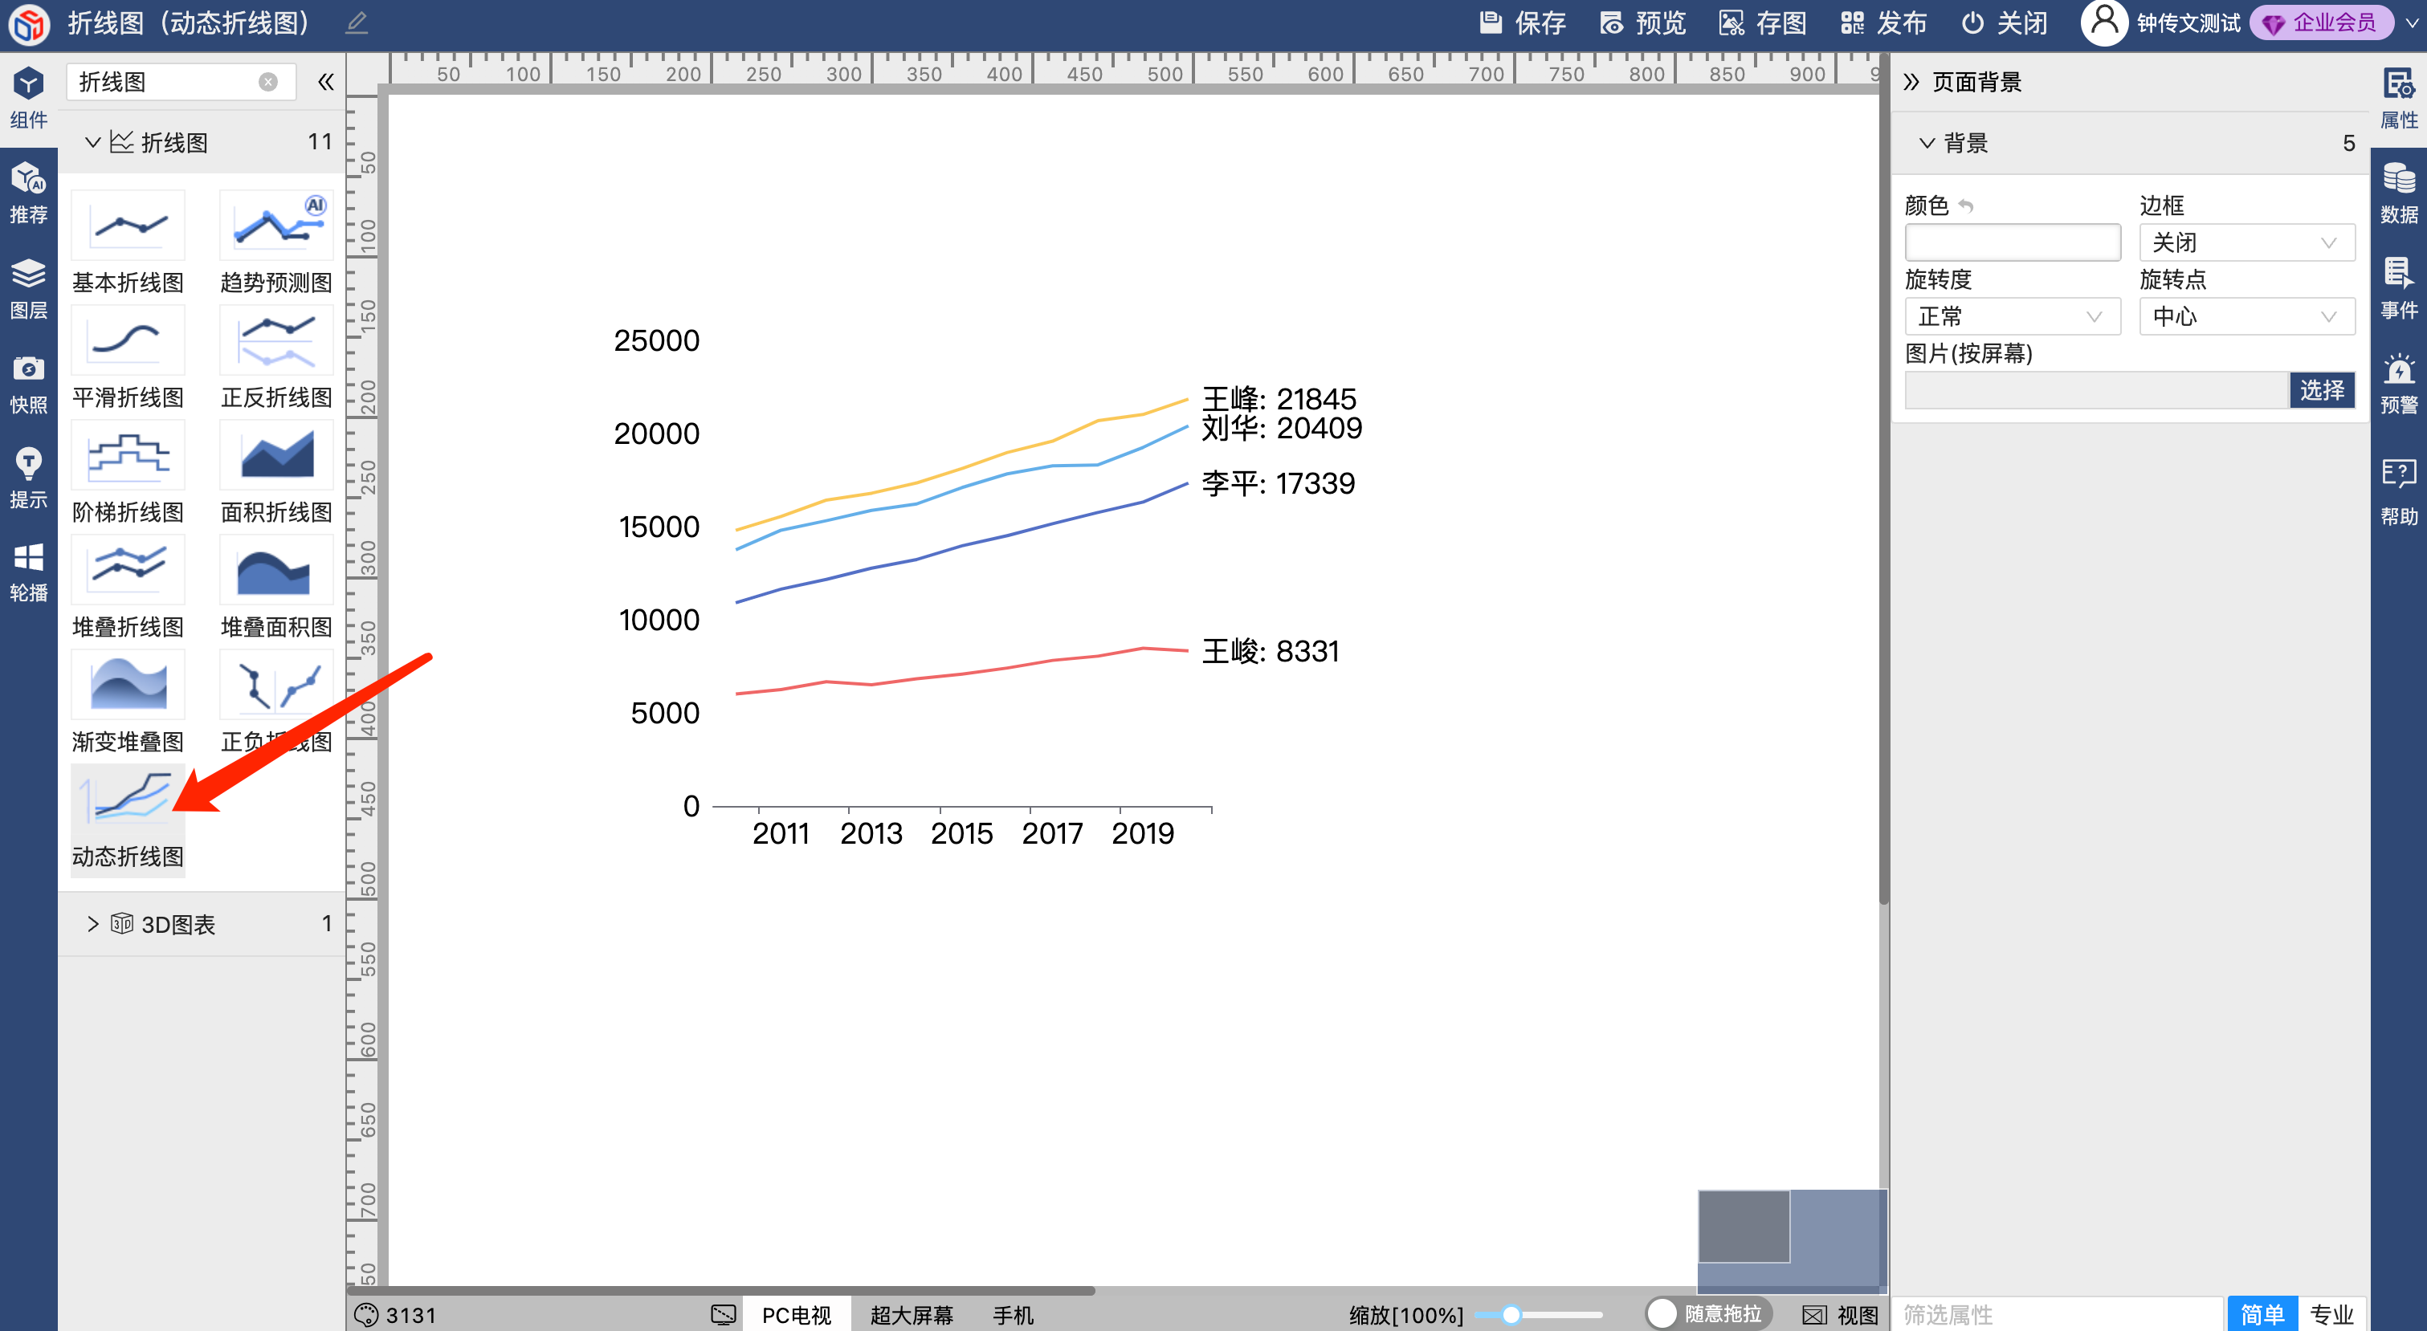Toggle the 随意拖拉 free-drag switch
2427x1331 pixels.
pos(1709,1313)
